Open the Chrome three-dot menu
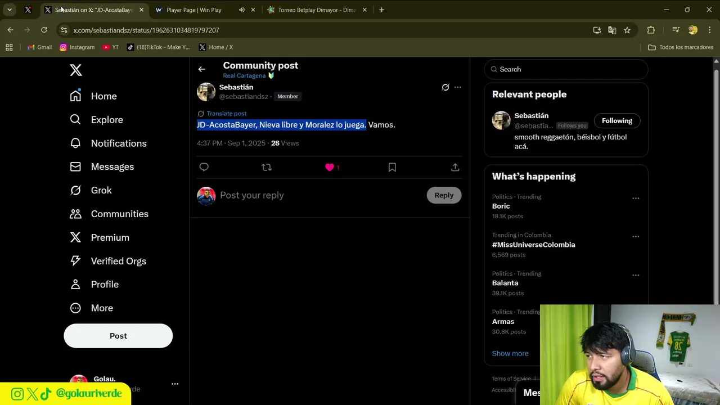 click(x=709, y=30)
